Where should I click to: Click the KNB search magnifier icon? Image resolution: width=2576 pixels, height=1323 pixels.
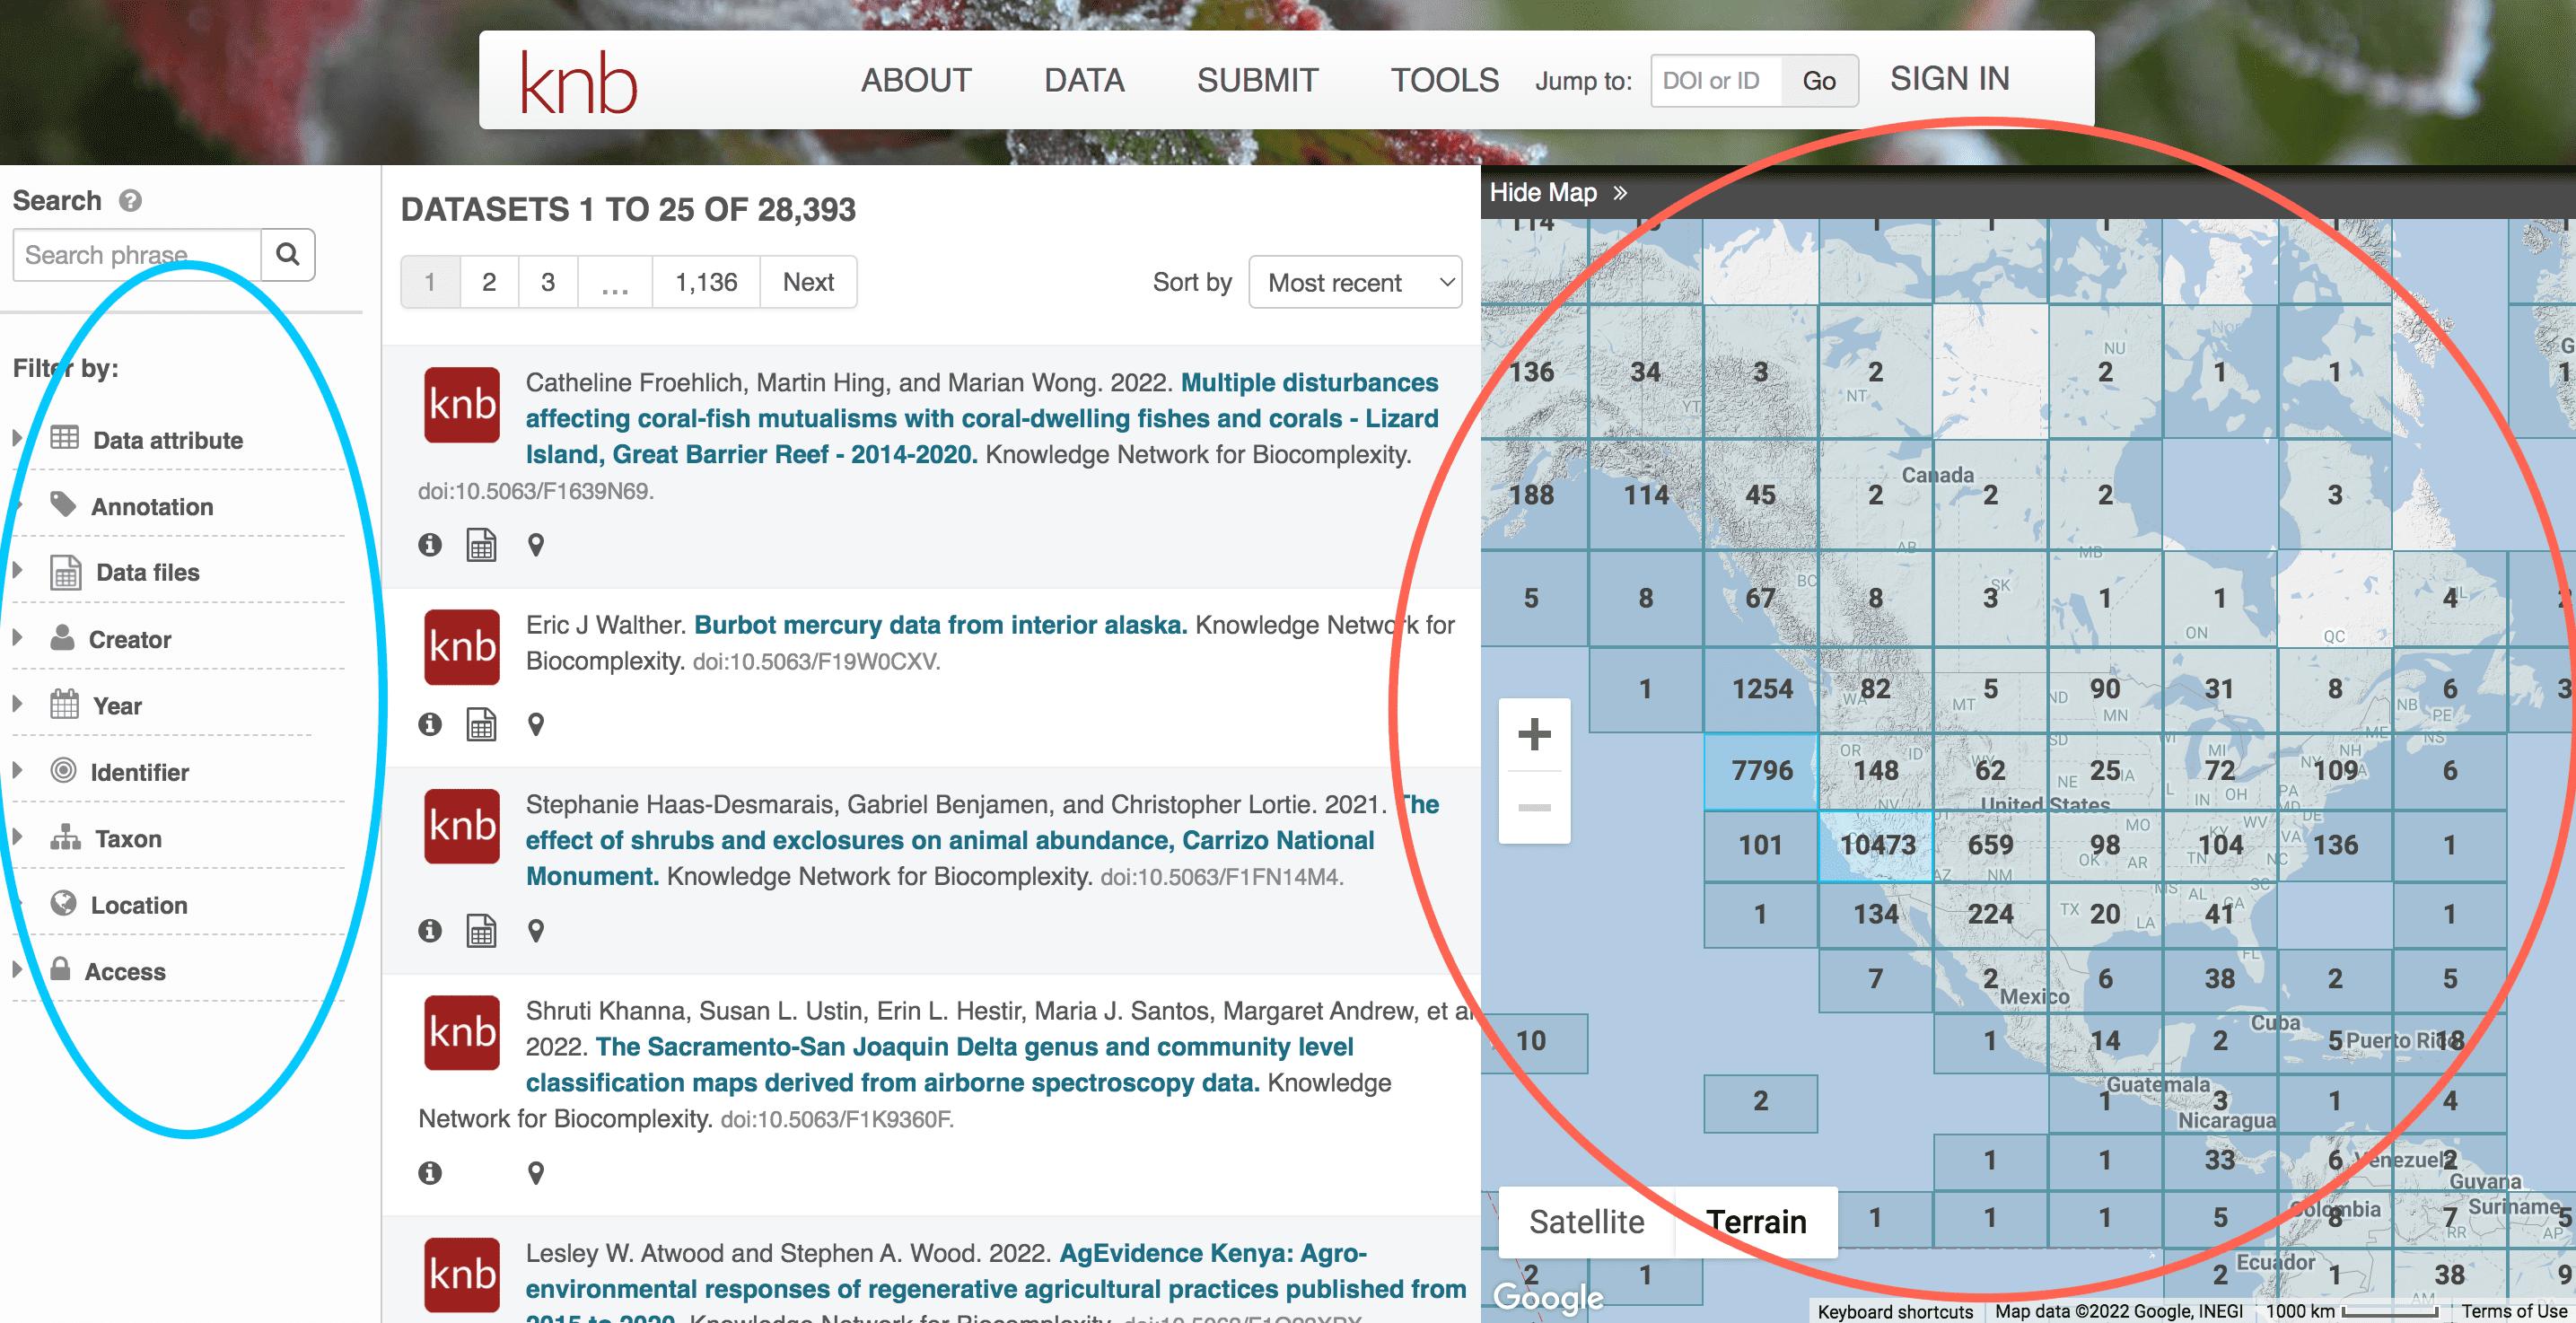(x=287, y=255)
